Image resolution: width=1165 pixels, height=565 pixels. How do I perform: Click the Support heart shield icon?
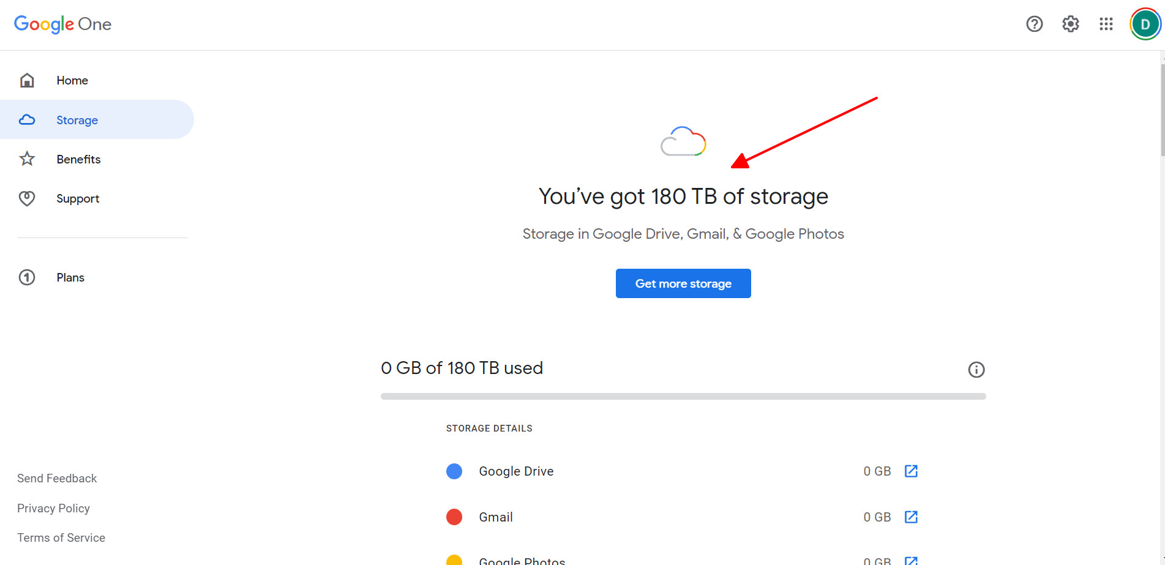27,198
